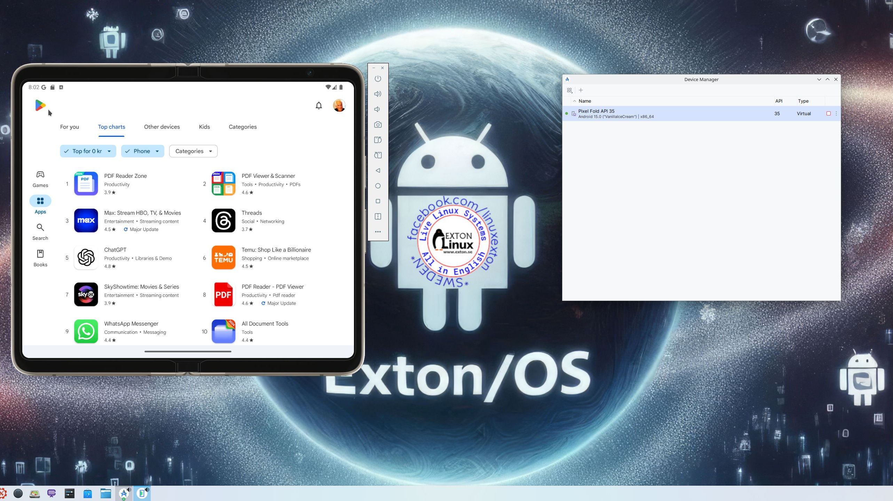Lower volume with emulator volume down icon

(377, 109)
